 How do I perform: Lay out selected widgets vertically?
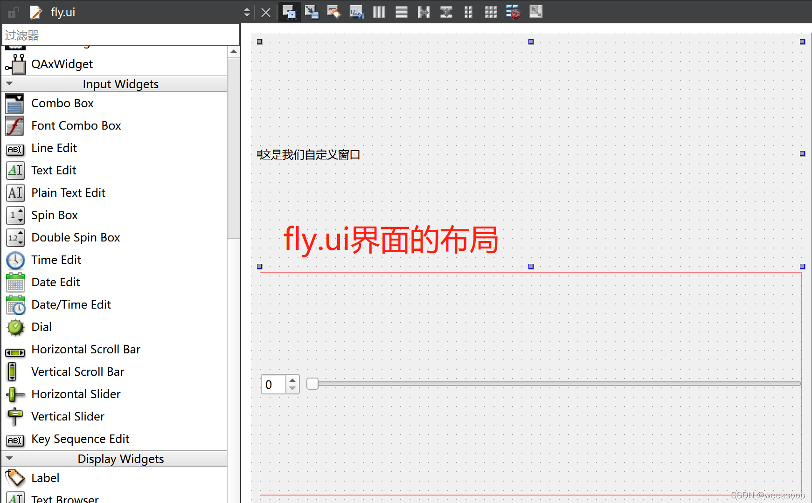pos(401,12)
